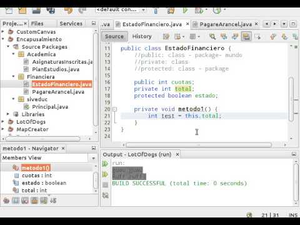This screenshot has height=225, width=300.
Task: Click the Source view button
Action: tap(114, 37)
